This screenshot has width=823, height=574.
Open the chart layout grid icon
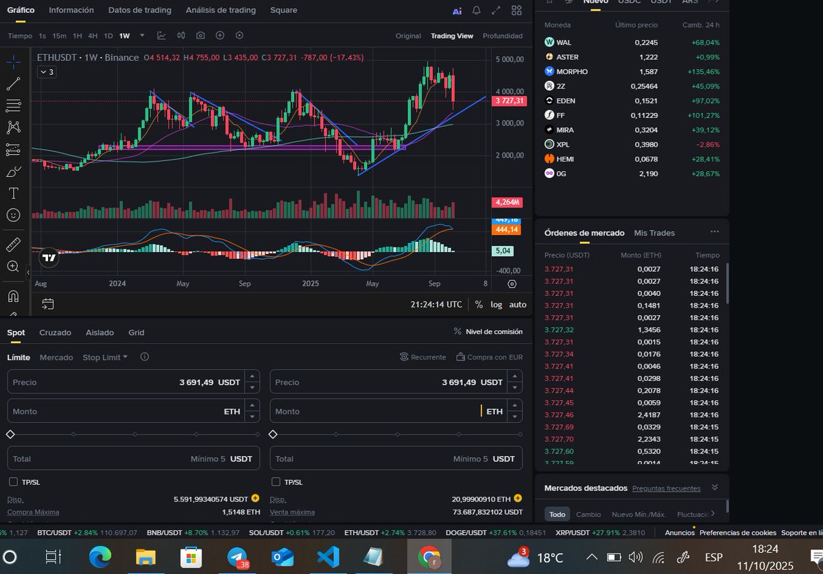click(517, 11)
